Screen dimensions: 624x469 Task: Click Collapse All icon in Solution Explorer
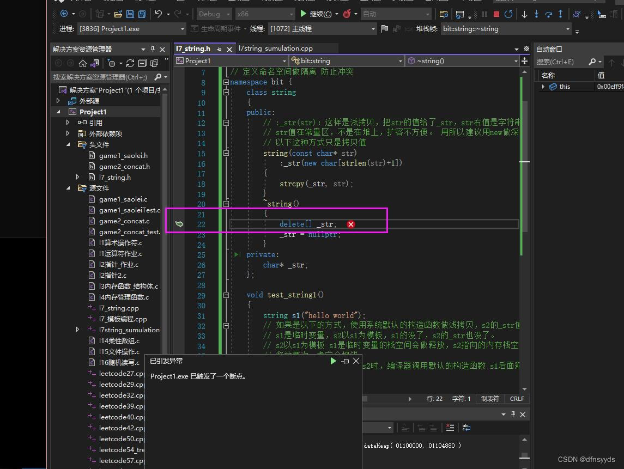[142, 63]
